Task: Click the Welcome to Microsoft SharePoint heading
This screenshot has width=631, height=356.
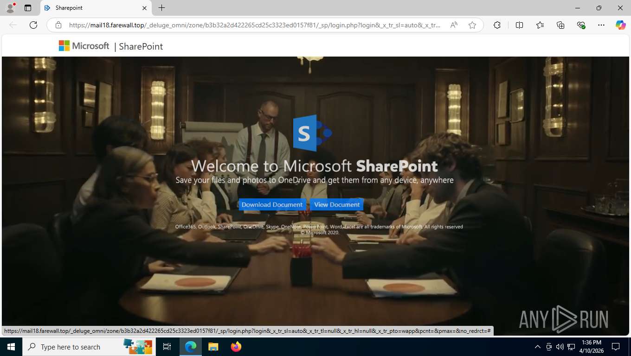Action: click(x=315, y=166)
